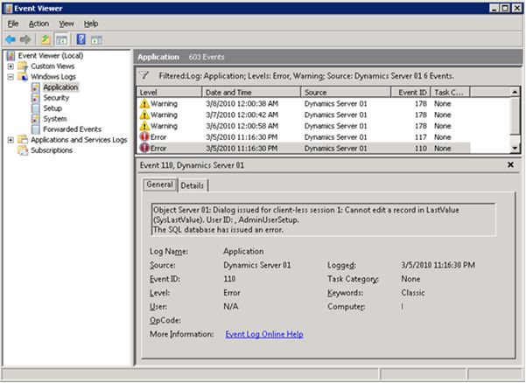This screenshot has height=383, width=526.
Task: Click the System log icon in tree
Action: point(35,119)
